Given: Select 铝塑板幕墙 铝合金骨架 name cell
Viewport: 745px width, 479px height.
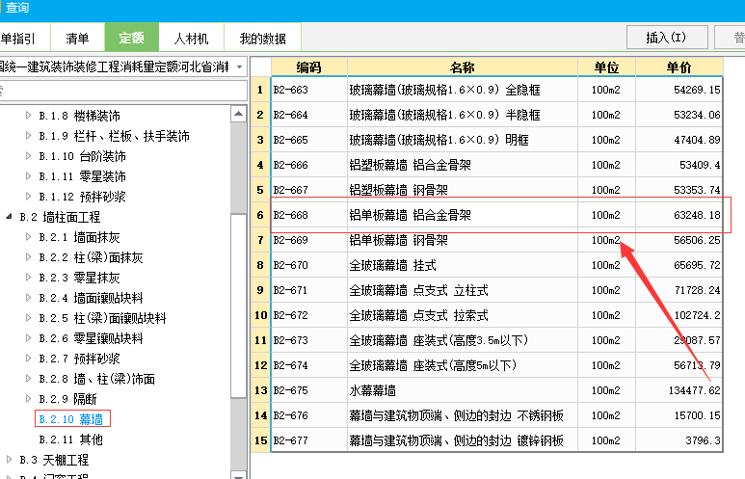Looking at the screenshot, I should (463, 165).
